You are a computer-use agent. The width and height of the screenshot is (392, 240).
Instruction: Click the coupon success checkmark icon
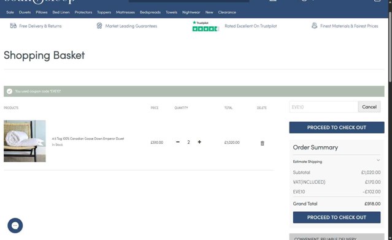tap(9, 91)
